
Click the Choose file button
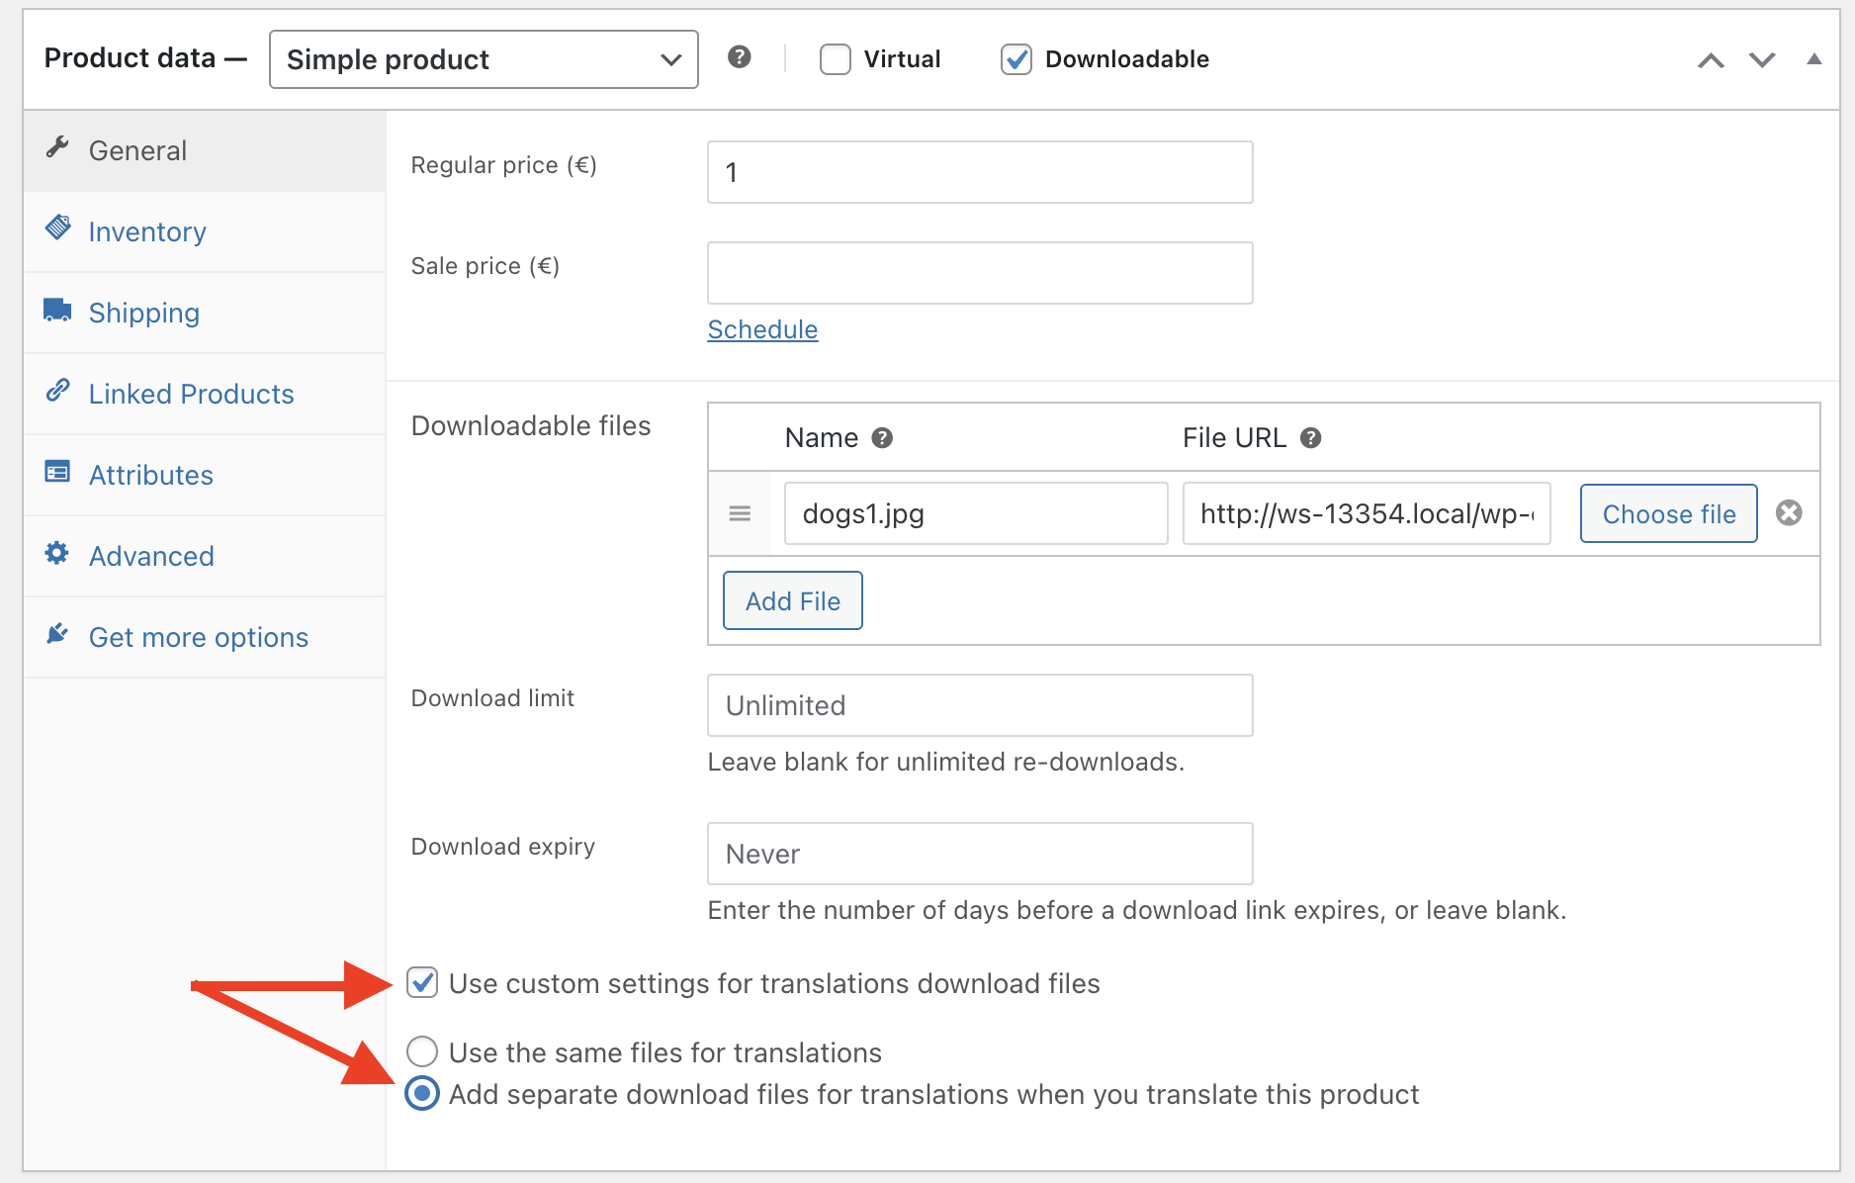coord(1668,513)
